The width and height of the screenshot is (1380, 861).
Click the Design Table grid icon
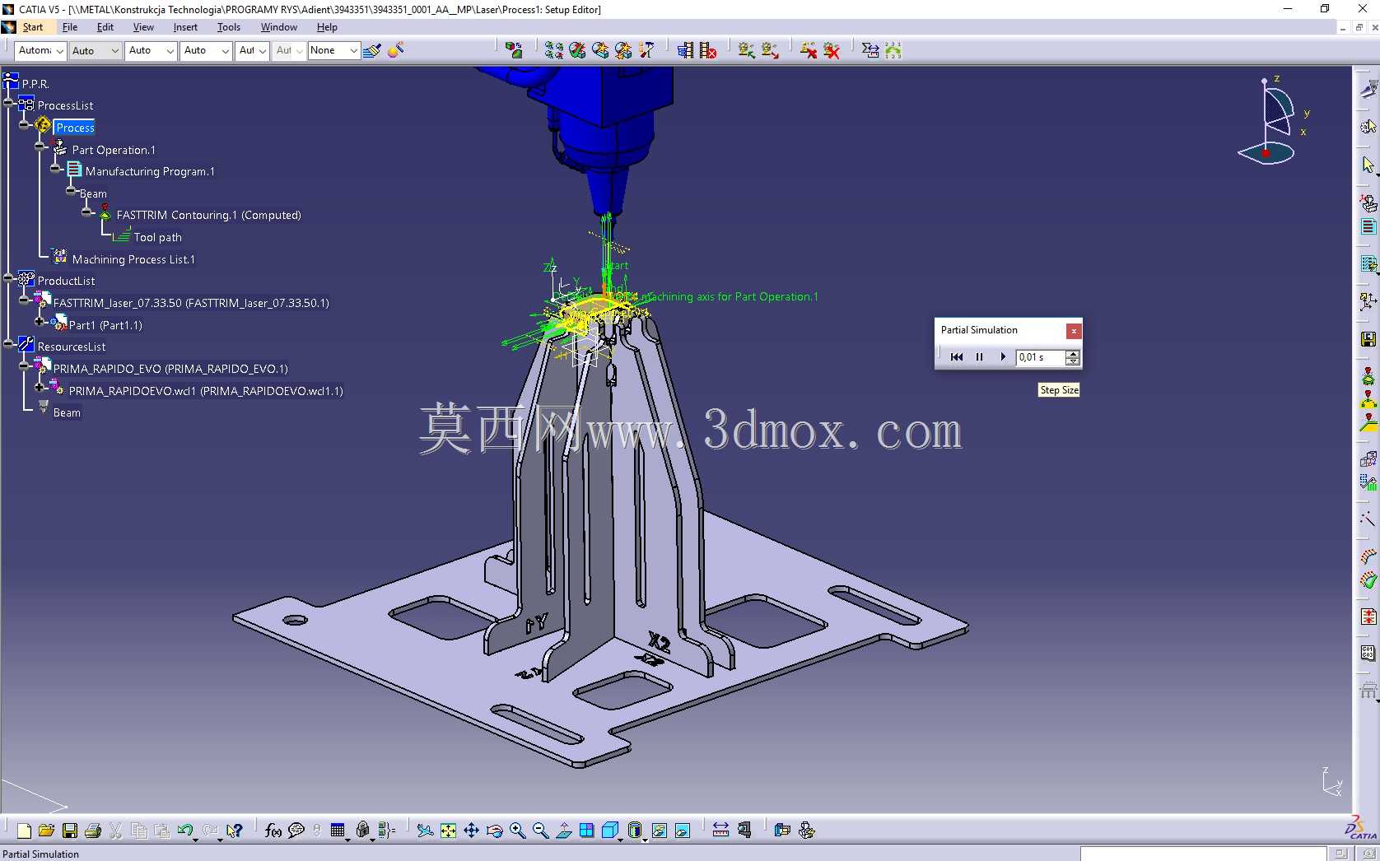[338, 831]
